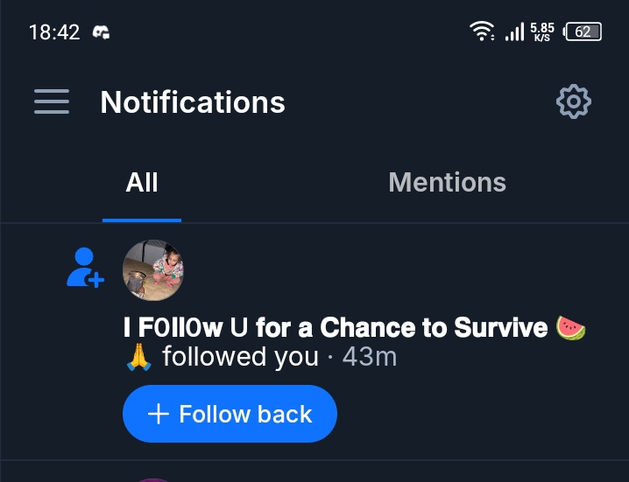629x482 pixels.
Task: Switch to the Mentions tab
Action: pos(447,182)
